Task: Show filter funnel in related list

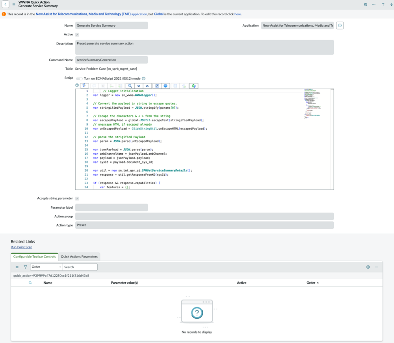Action: click(x=25, y=267)
